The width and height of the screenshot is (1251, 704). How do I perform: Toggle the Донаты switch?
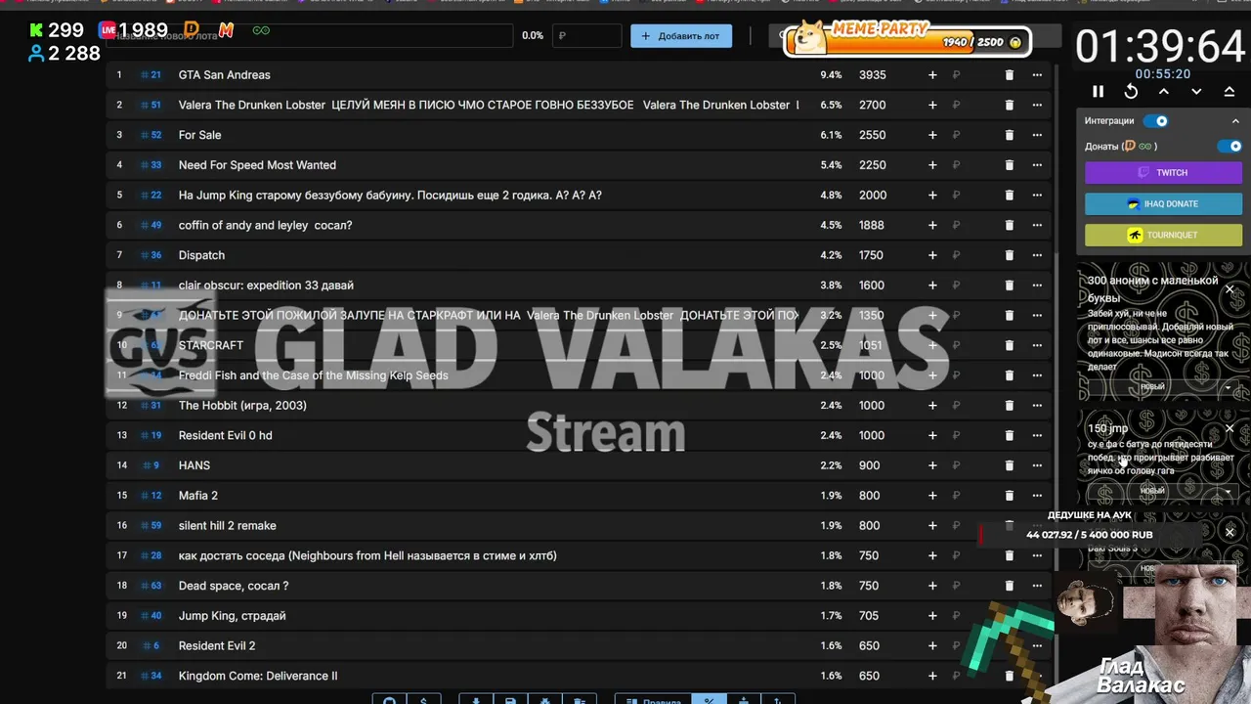coord(1229,146)
